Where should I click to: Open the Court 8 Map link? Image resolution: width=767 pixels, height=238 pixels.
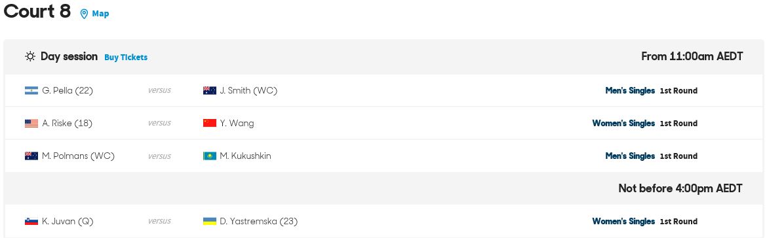[100, 14]
